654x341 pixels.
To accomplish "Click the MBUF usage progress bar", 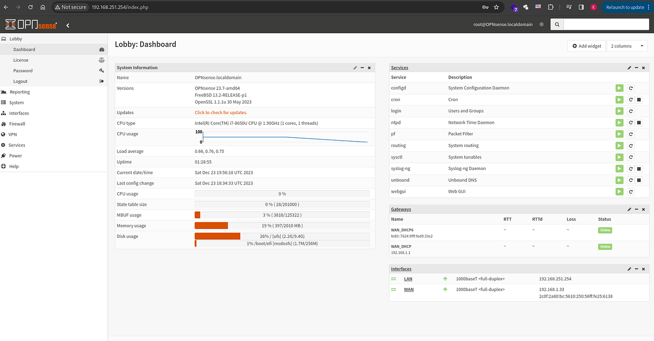I will coord(282,215).
